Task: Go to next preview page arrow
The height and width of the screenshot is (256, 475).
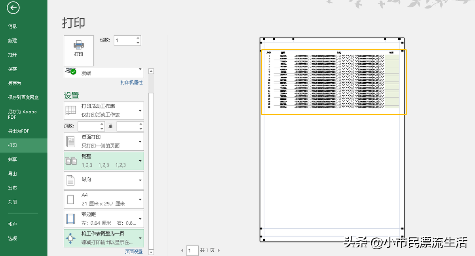Action: tap(218, 250)
